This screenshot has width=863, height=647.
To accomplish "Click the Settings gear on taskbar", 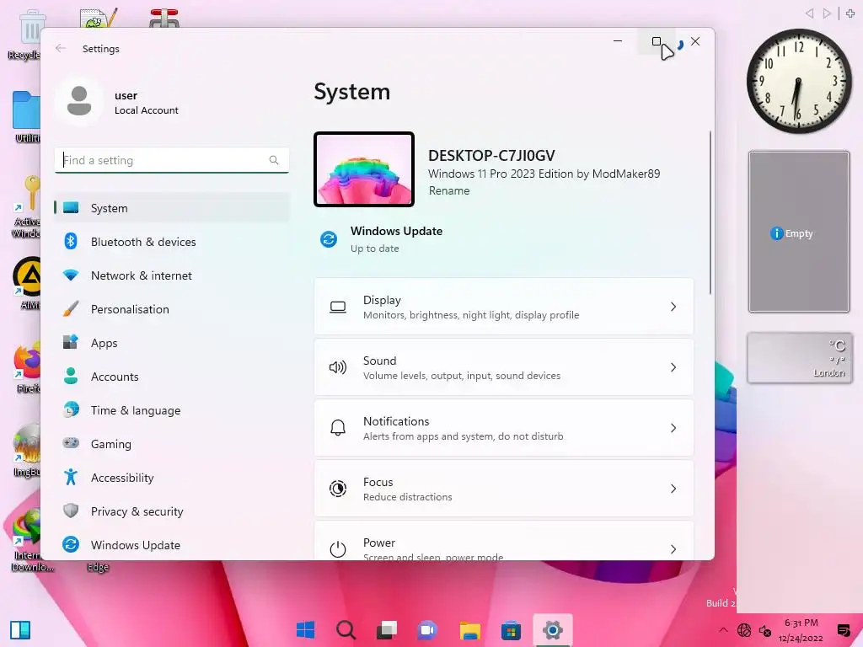I will tap(553, 630).
